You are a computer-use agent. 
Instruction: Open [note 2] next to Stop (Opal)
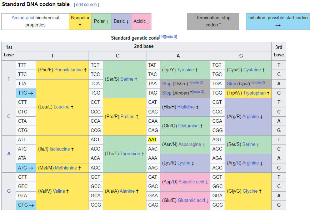(259, 82)
